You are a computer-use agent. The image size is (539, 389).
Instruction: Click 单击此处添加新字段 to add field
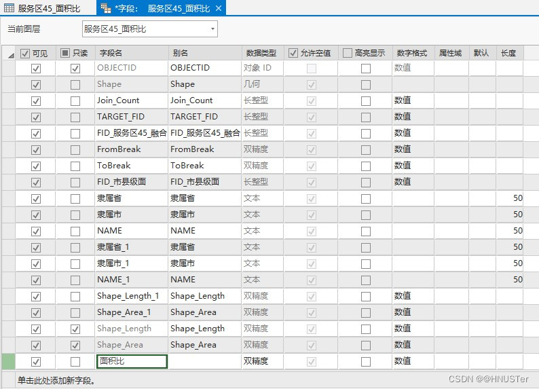pyautogui.click(x=57, y=380)
